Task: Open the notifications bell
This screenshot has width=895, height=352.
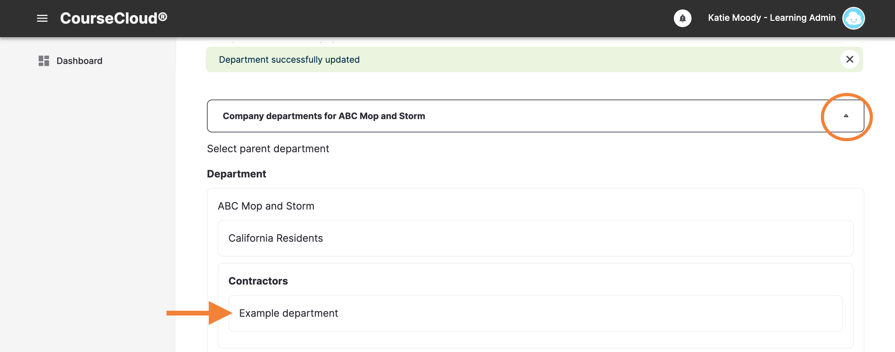Action: pyautogui.click(x=682, y=18)
